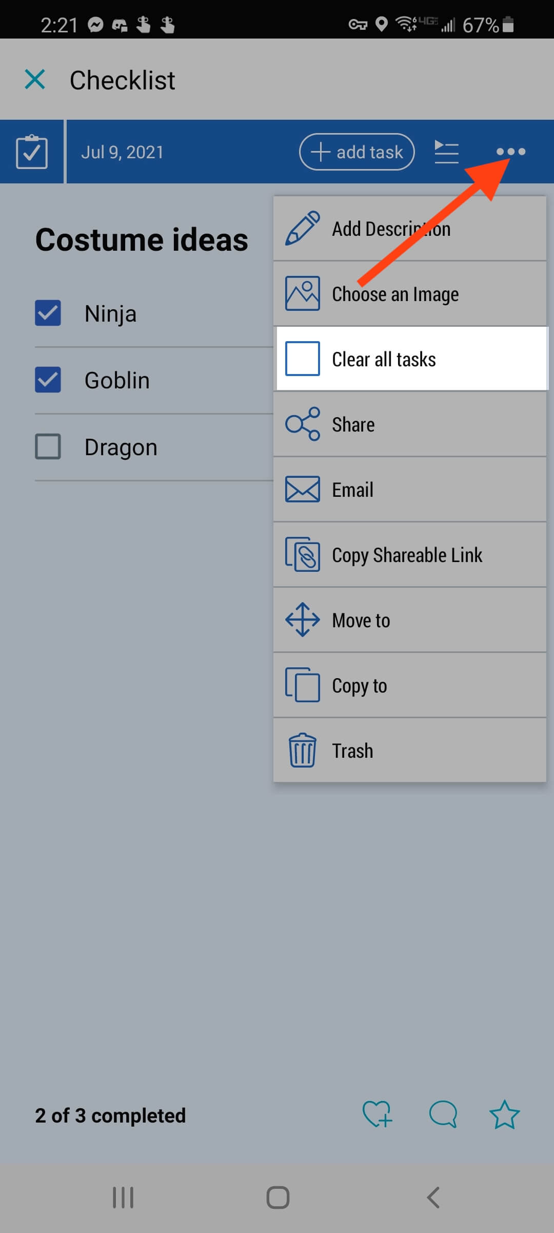Uncheck the Ninja checkbox

(x=48, y=313)
